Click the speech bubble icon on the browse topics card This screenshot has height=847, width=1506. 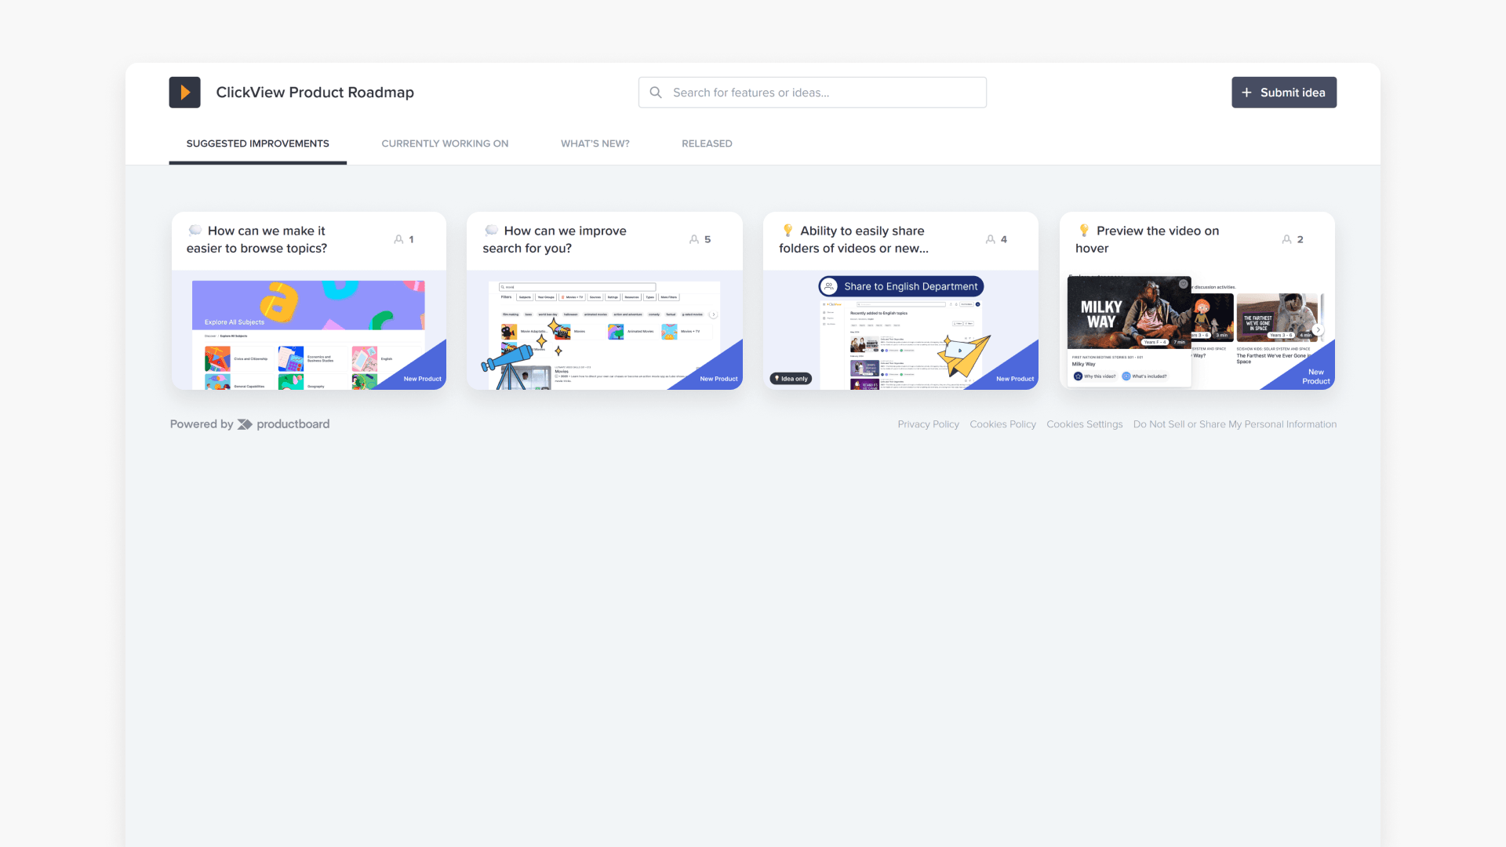(195, 231)
